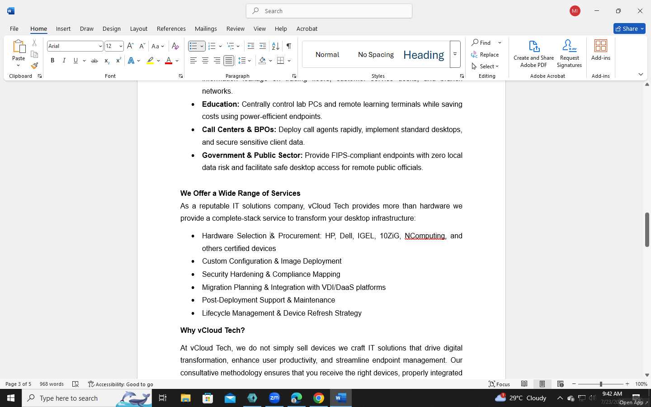Increase font size with grow icon
This screenshot has height=407, width=651.
[x=130, y=46]
